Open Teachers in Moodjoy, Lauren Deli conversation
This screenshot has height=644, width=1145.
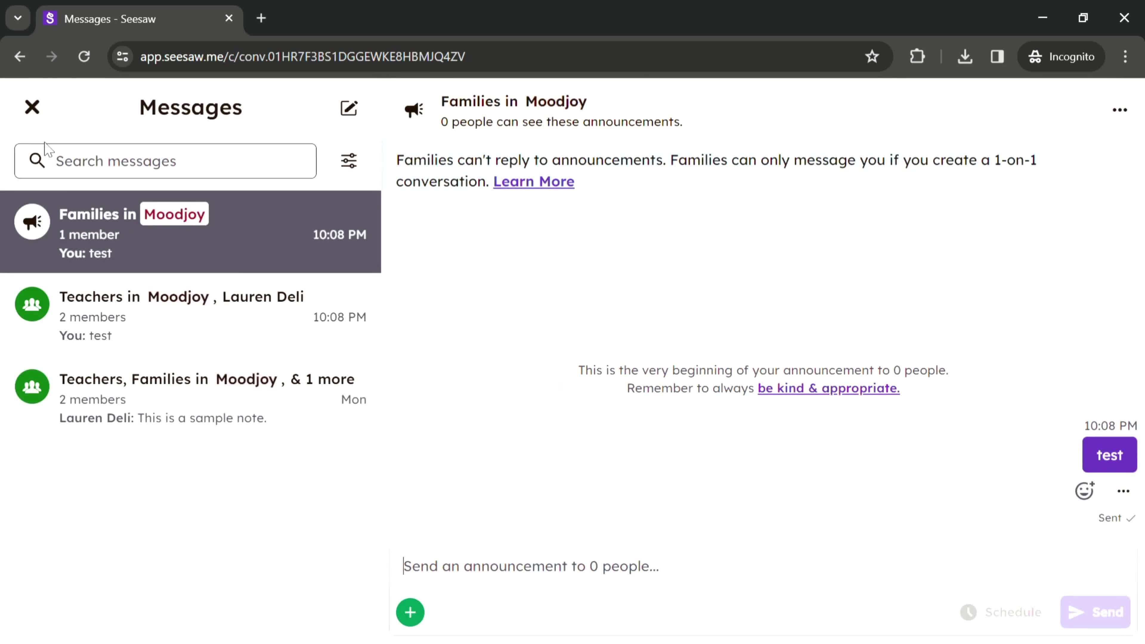point(190,315)
